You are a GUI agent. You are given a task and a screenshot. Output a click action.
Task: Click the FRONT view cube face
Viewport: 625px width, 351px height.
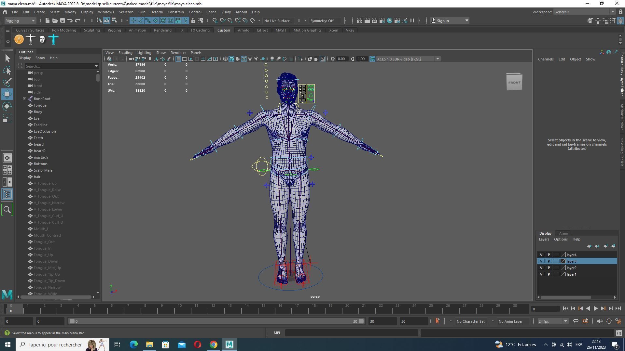tap(514, 83)
